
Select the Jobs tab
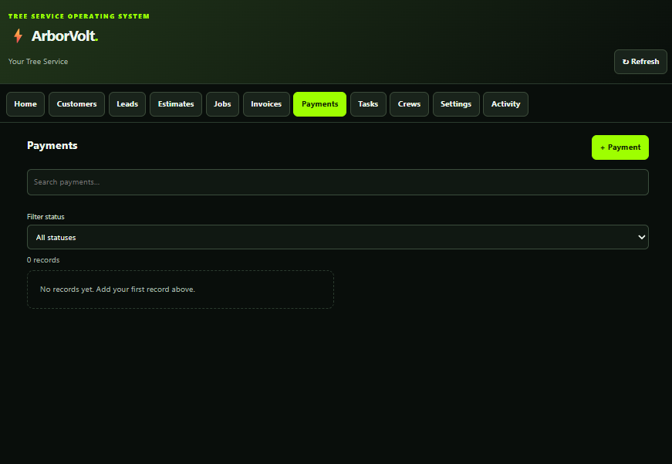click(222, 104)
